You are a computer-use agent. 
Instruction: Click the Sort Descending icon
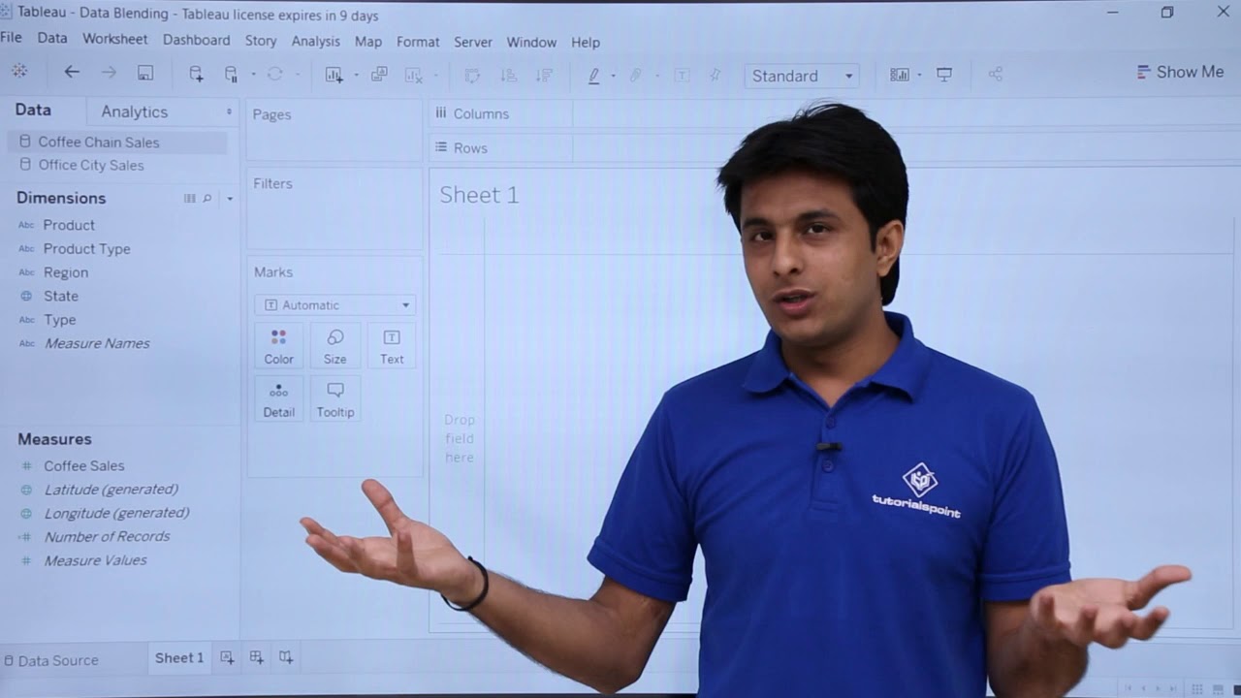coord(544,75)
